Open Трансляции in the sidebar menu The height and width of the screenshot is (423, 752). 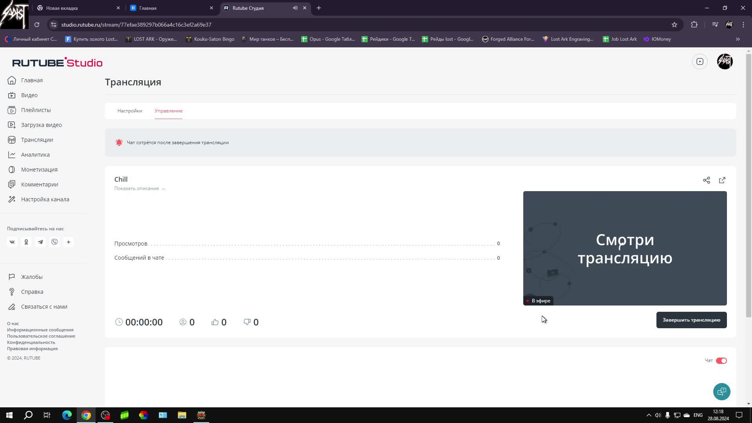(37, 140)
